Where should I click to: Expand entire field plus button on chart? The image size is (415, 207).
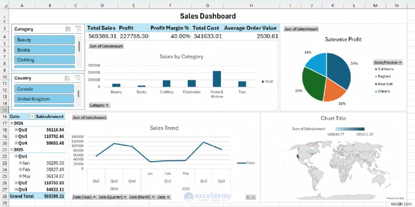pyautogui.click(x=248, y=197)
